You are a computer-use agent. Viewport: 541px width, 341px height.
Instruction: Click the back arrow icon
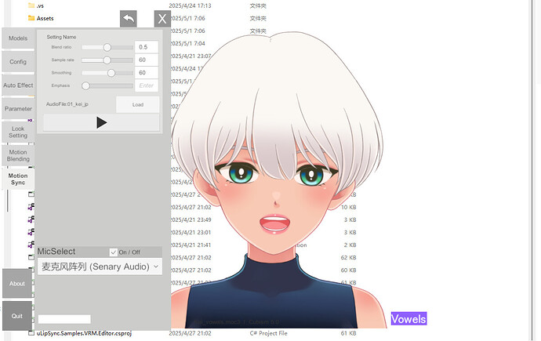(129, 19)
